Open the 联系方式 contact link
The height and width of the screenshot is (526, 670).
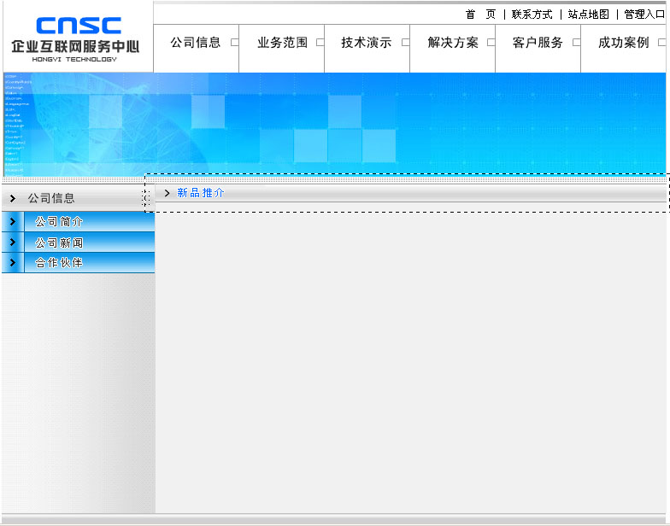point(532,15)
